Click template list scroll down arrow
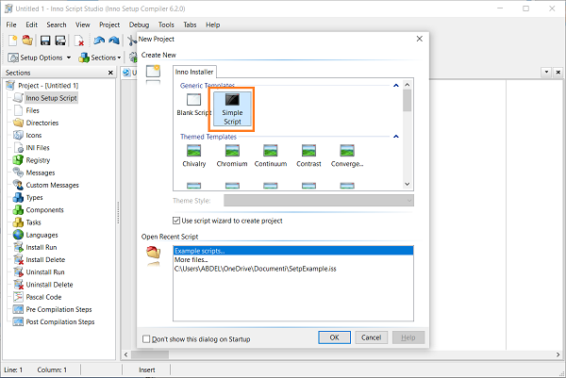The width and height of the screenshot is (566, 378). (408, 185)
